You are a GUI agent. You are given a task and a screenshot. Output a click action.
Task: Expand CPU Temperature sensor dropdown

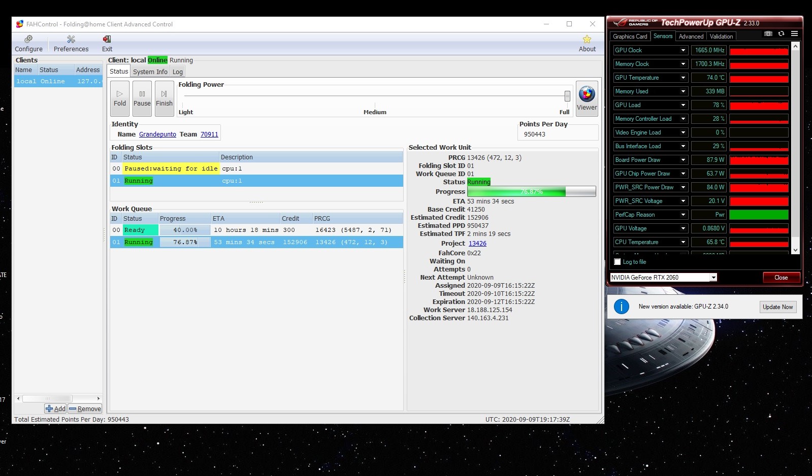tap(683, 242)
